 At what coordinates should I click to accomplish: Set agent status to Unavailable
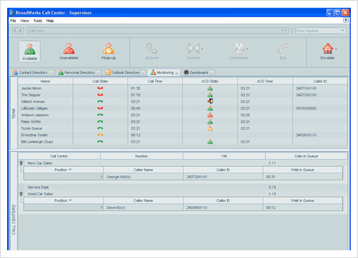(69, 52)
